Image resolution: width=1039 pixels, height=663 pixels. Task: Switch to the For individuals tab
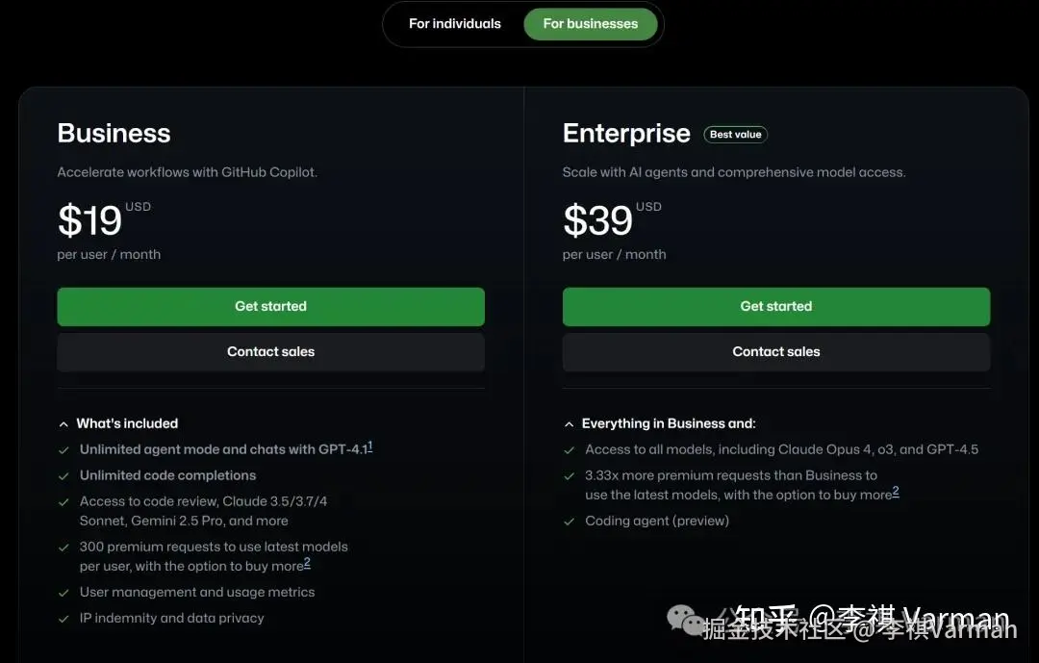coord(454,24)
